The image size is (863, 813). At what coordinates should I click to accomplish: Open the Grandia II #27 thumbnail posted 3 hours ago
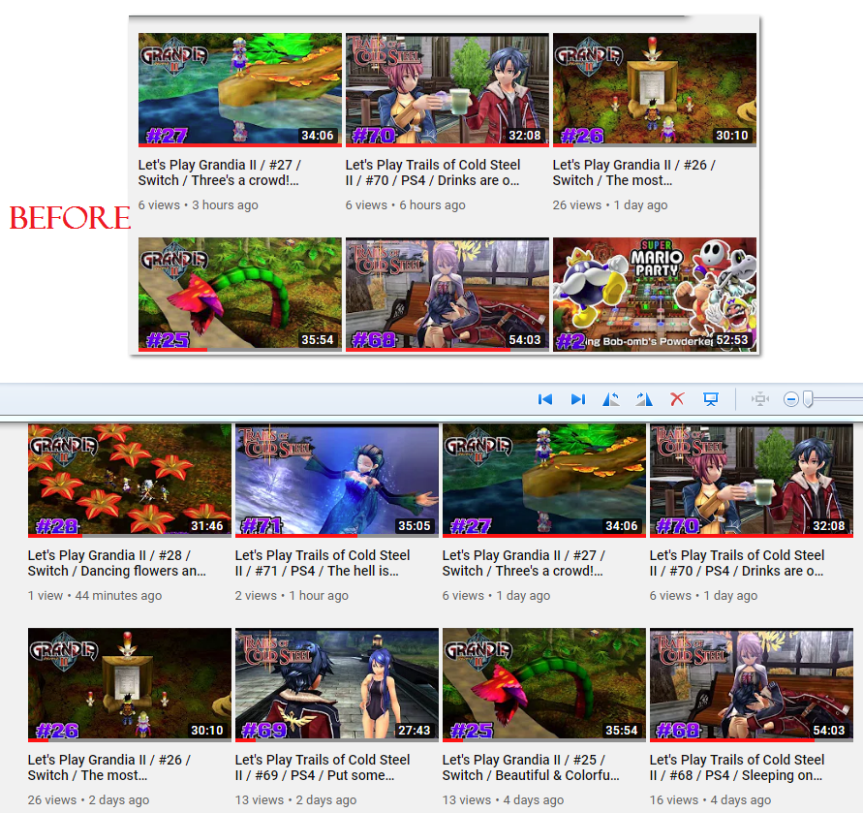(240, 90)
